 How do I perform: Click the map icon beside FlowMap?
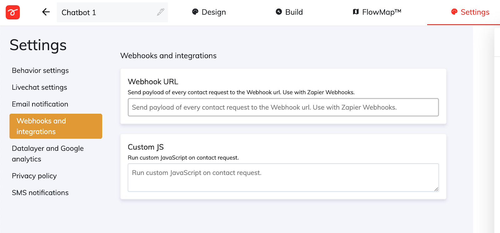(x=356, y=12)
